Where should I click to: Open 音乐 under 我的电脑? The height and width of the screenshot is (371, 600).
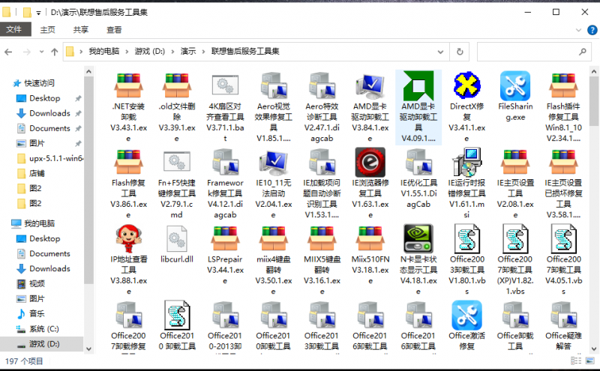[x=37, y=313]
